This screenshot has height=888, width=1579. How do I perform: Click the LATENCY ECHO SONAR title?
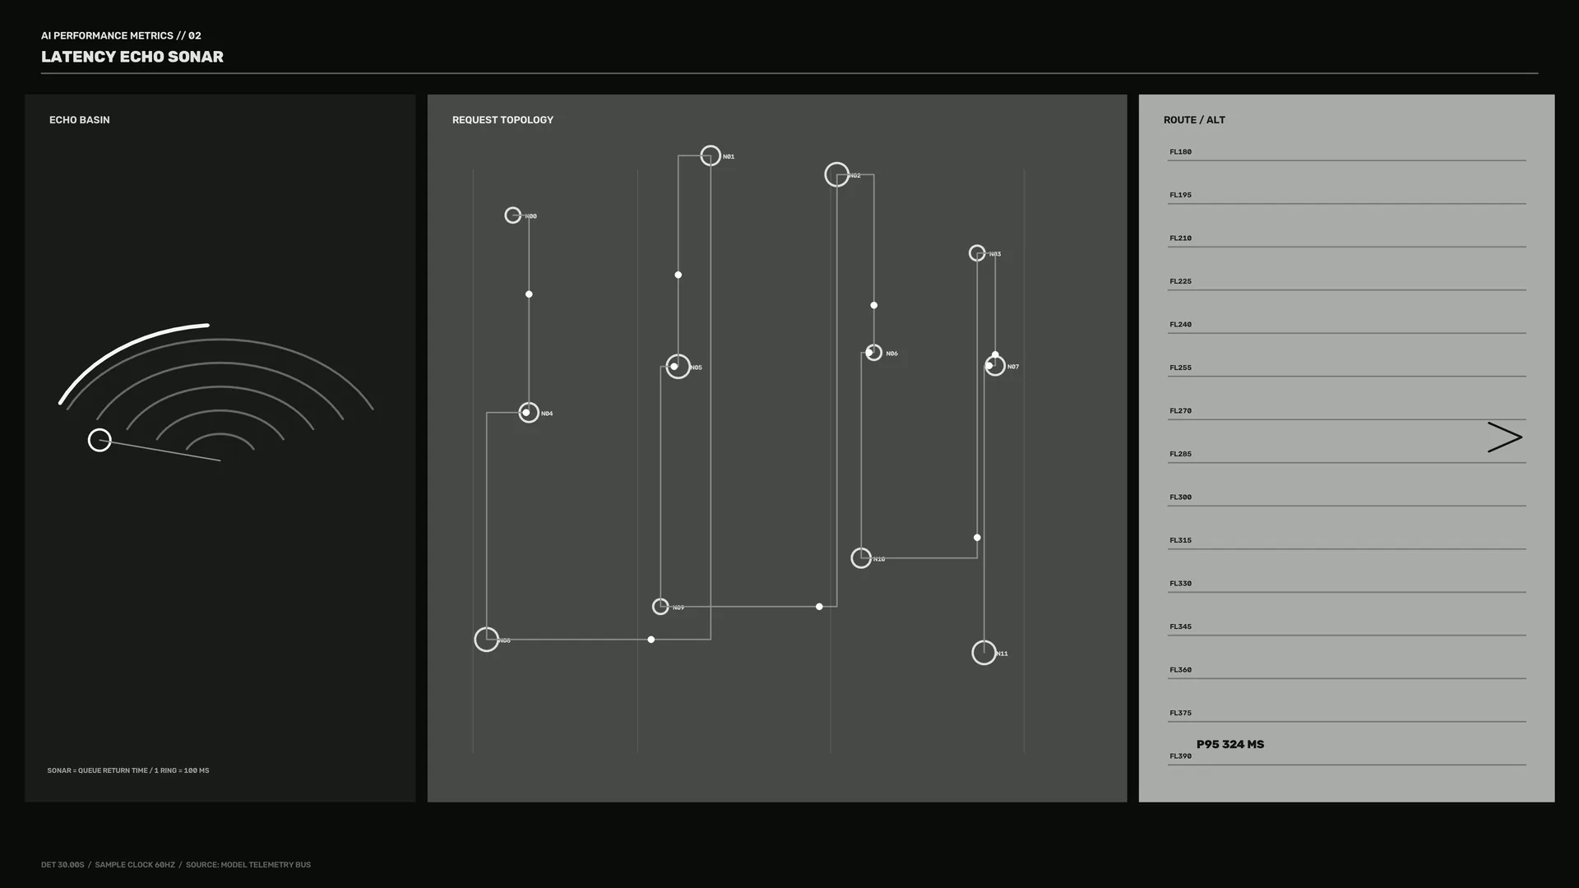[x=132, y=57]
